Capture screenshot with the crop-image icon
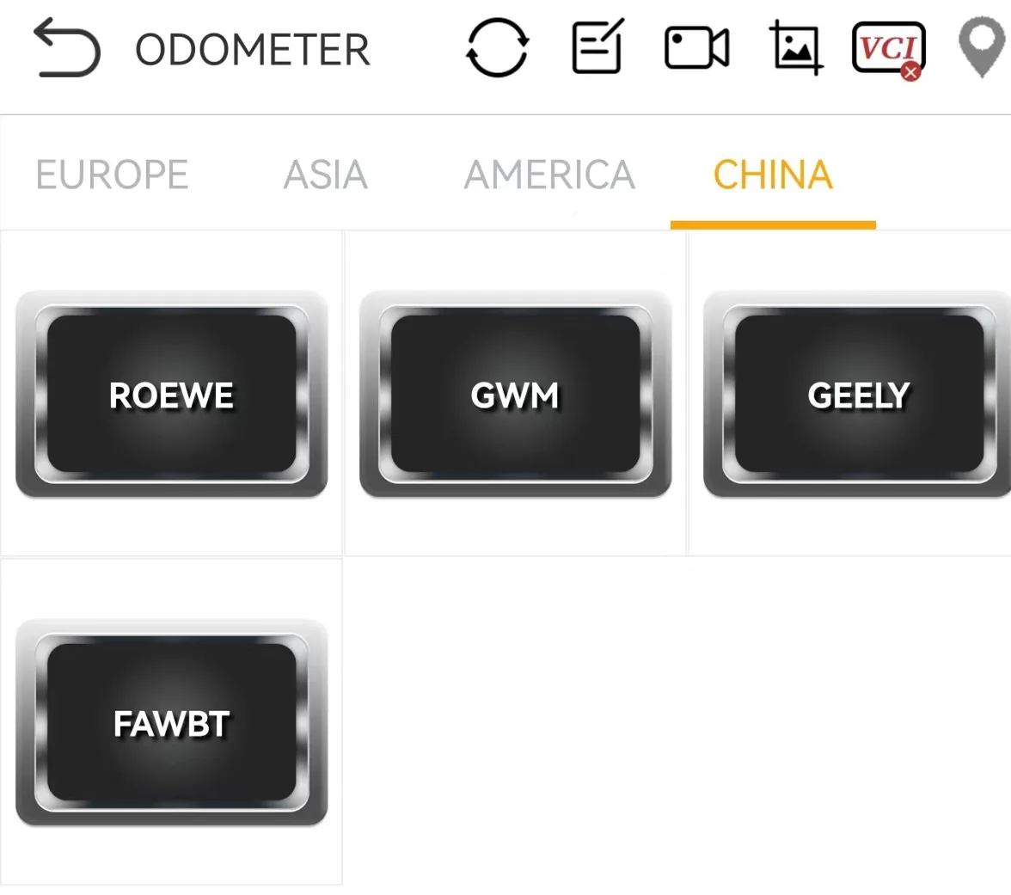The height and width of the screenshot is (895, 1011). tap(796, 48)
